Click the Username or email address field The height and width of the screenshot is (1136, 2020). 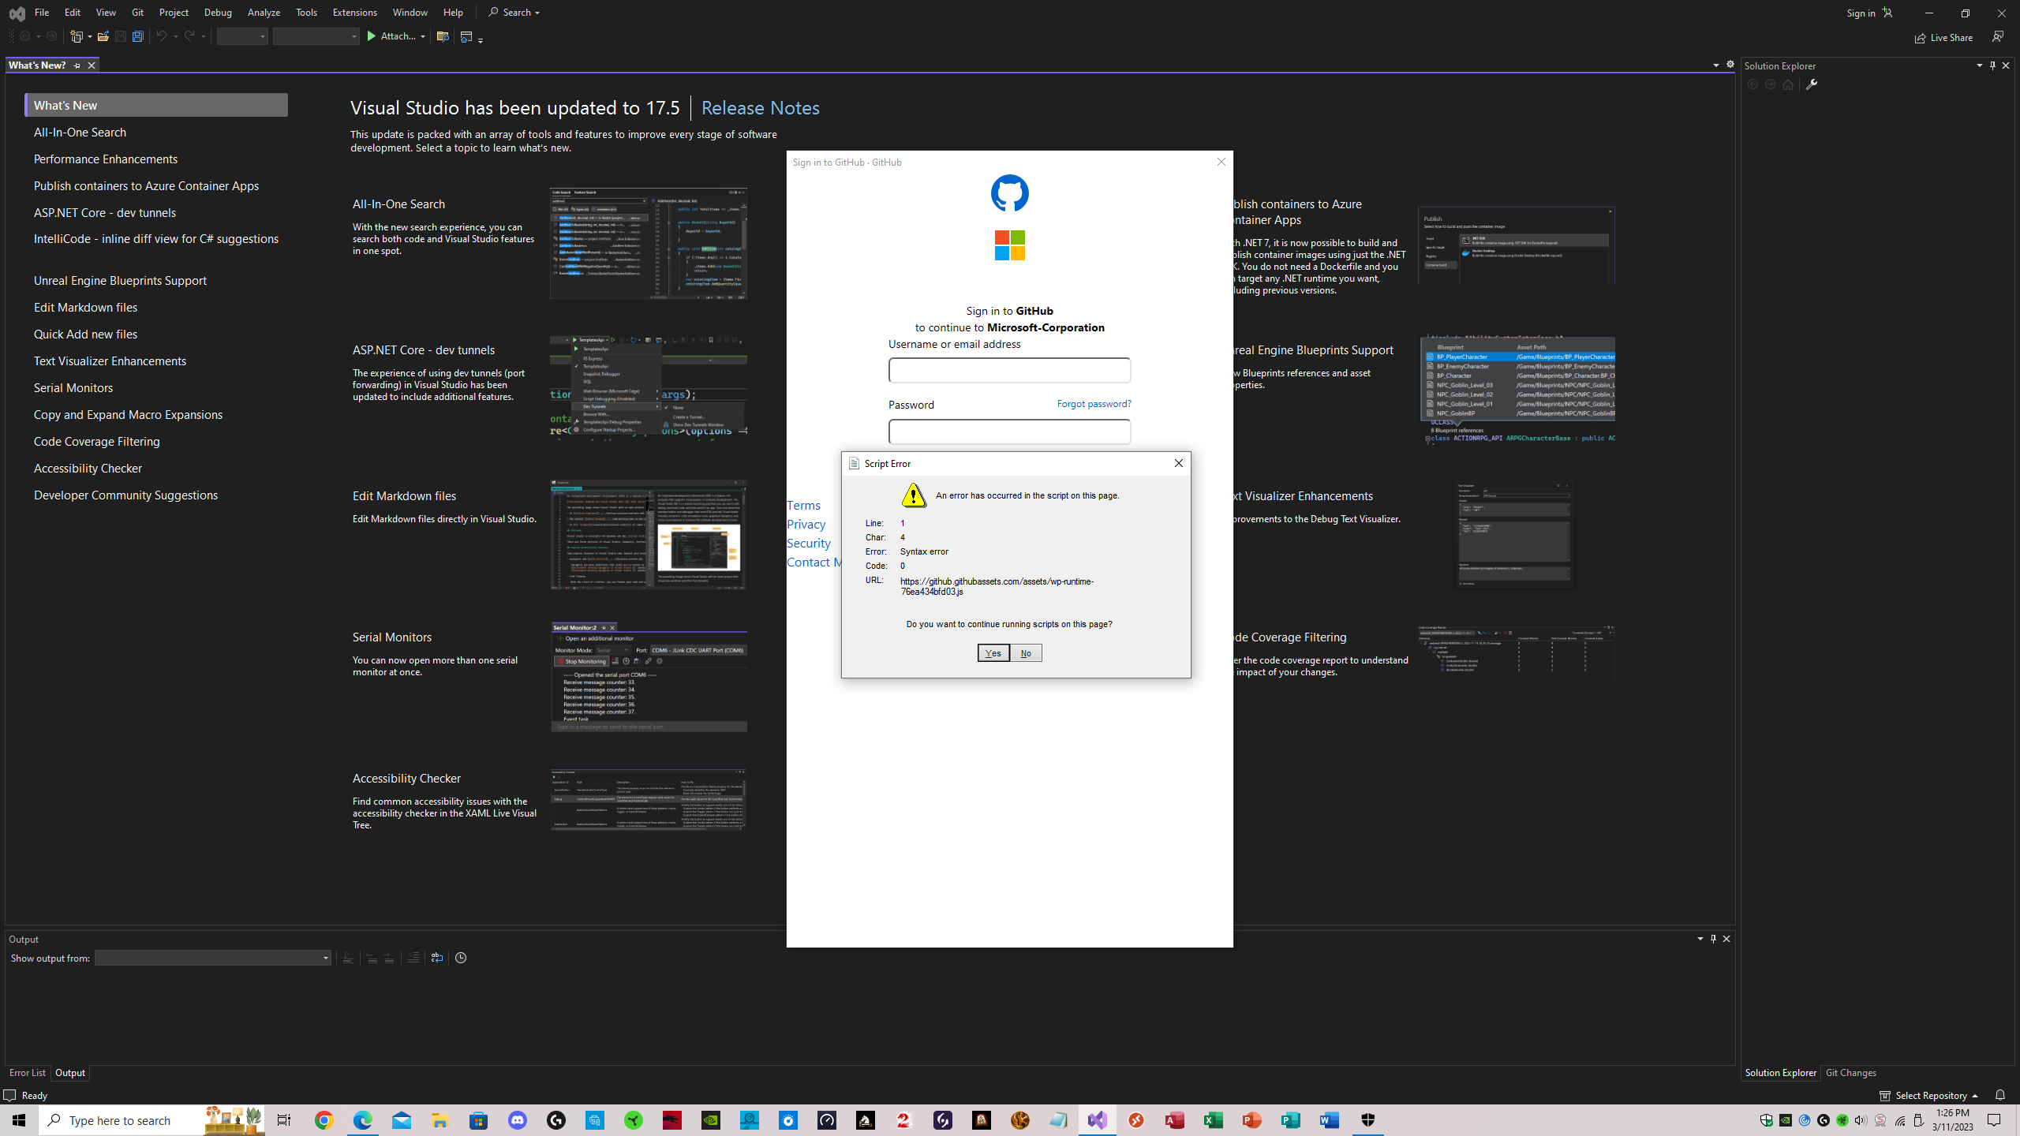[x=1009, y=370]
